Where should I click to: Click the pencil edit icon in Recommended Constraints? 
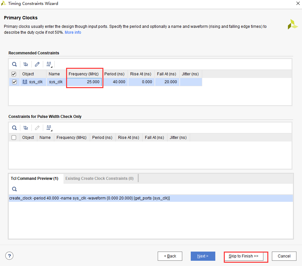(x=37, y=64)
